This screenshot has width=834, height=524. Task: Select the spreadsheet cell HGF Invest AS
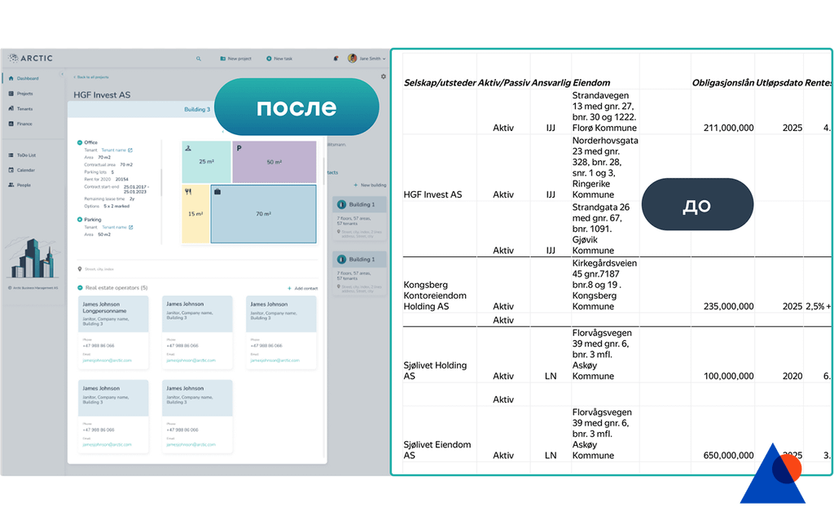440,168
